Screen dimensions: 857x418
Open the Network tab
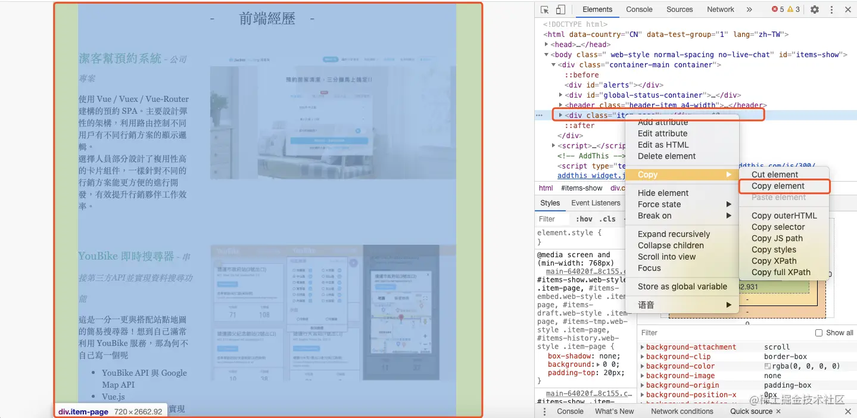click(x=721, y=10)
